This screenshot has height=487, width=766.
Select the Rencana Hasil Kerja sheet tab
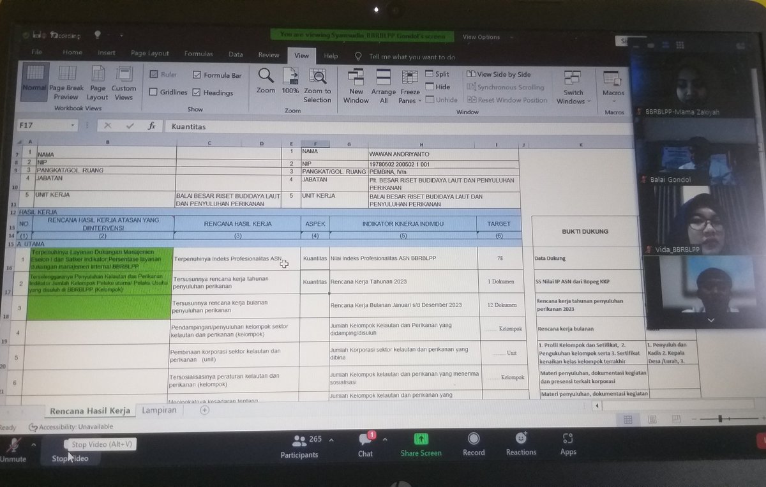[90, 410]
